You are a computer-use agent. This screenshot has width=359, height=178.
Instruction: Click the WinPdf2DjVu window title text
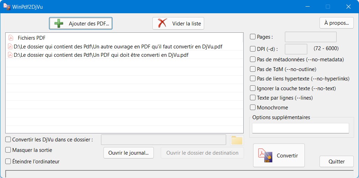(x=28, y=7)
